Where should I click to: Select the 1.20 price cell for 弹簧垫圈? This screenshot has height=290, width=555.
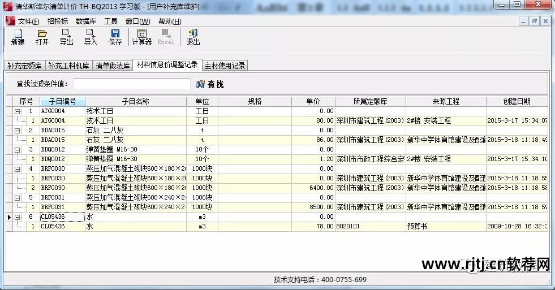(x=313, y=159)
